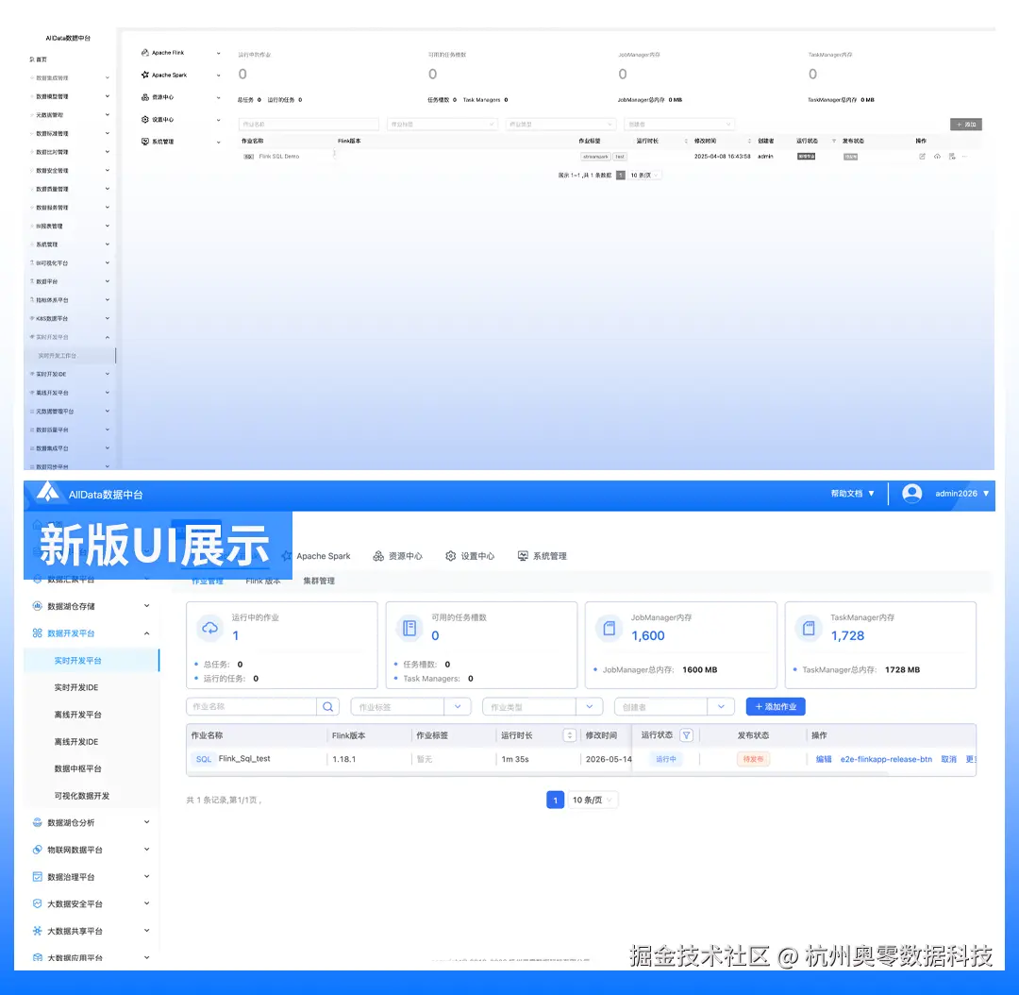Click the gray 添加 button in old UI
Screen dimensions: 1019x995
click(x=966, y=125)
